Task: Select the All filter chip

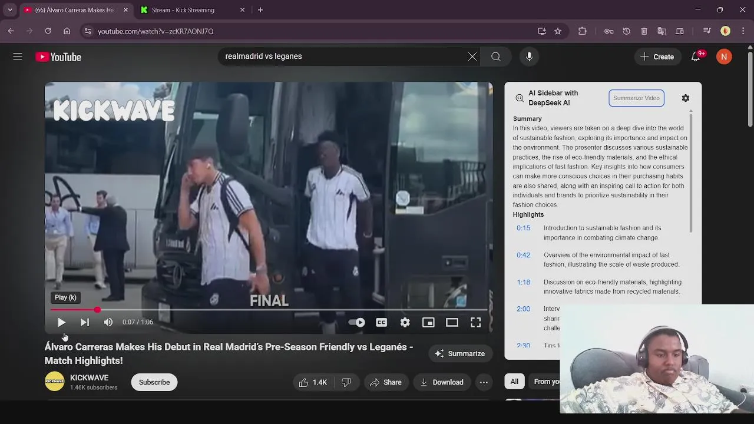Action: click(514, 382)
